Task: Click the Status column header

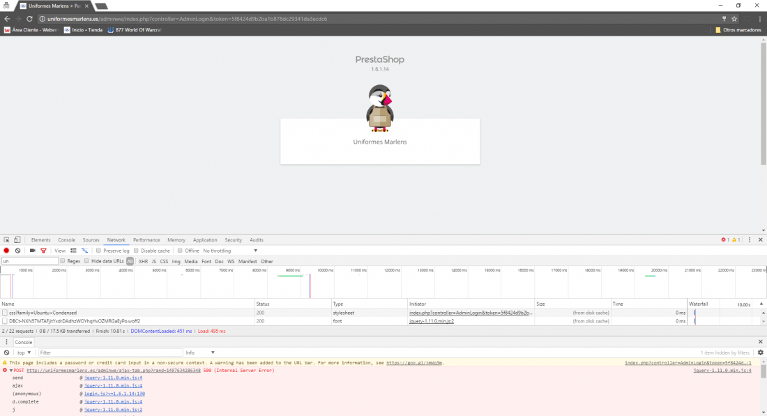Action: [x=293, y=304]
